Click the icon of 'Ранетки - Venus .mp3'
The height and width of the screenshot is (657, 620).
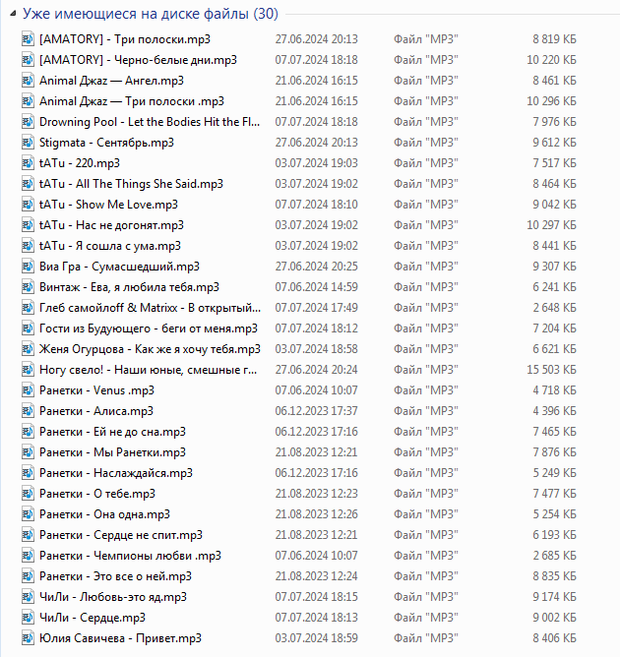(x=28, y=390)
